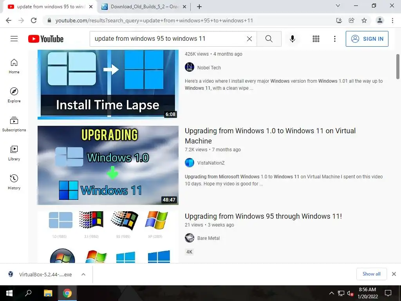Open the YouTube apps grid icon
The width and height of the screenshot is (401, 301).
tap(316, 39)
